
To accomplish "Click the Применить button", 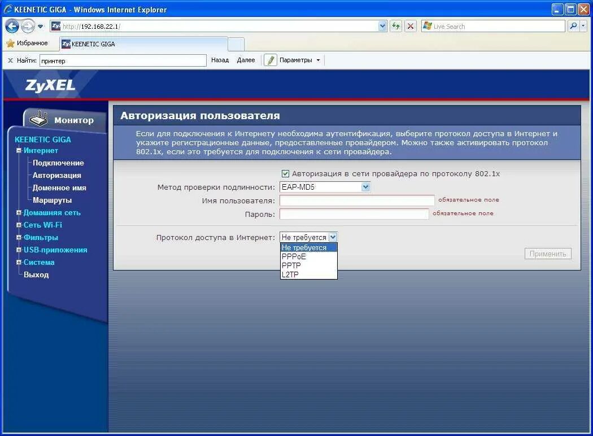I will coord(548,254).
